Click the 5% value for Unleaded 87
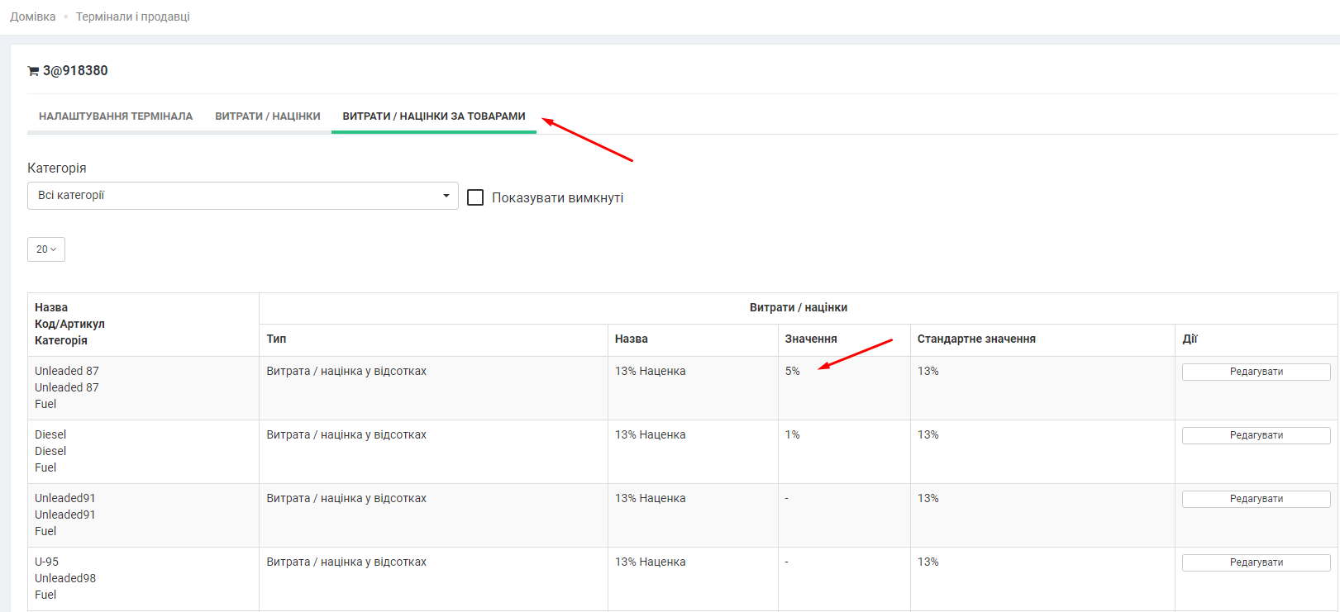 pyautogui.click(x=793, y=372)
